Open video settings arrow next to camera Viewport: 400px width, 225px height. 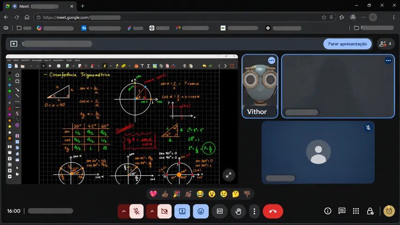click(x=152, y=211)
